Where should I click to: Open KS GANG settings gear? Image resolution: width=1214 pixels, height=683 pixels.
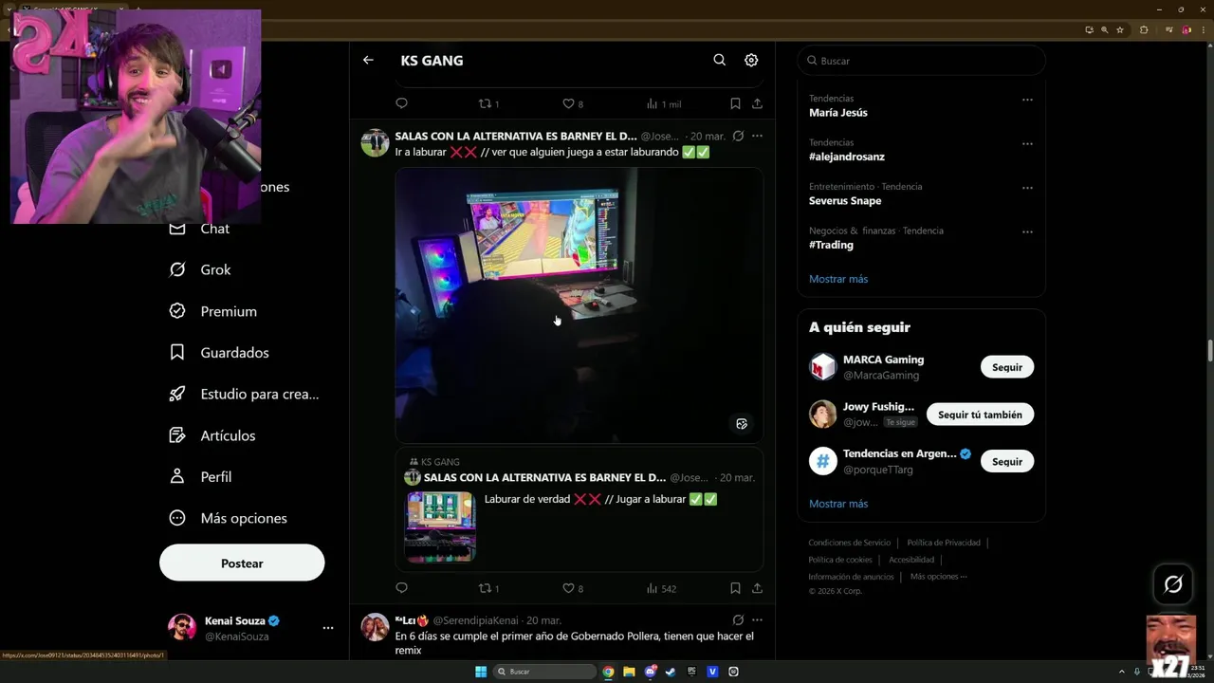tap(751, 60)
